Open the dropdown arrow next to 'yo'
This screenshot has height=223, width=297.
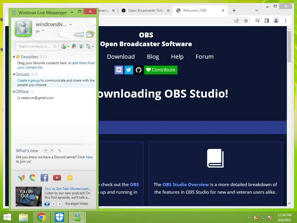[43, 31]
